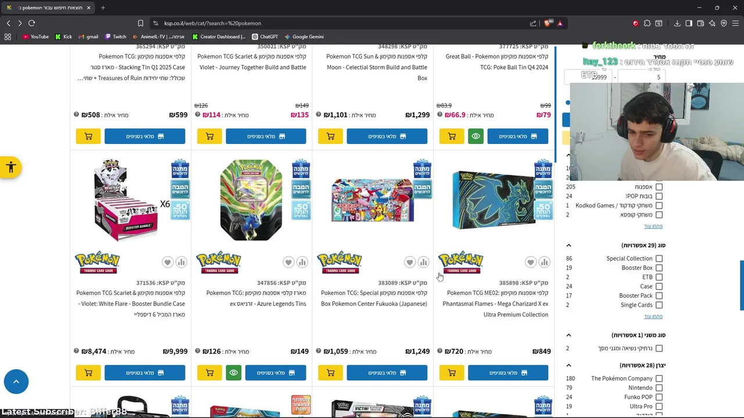The width and height of the screenshot is (744, 418).
Task: Compare the Azure Legends Tins product
Action: (302, 262)
